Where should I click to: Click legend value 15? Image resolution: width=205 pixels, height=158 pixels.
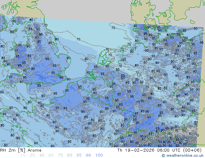point(23,155)
